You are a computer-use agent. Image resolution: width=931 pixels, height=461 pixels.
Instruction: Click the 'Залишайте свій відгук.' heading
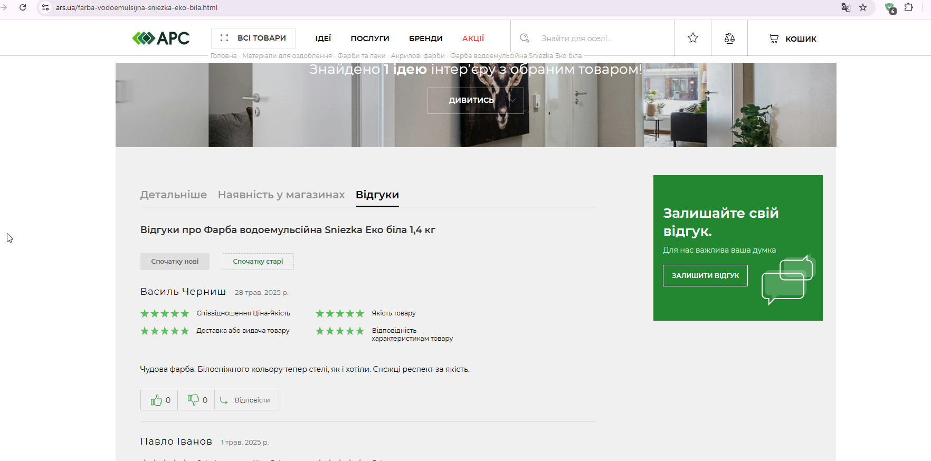(721, 222)
